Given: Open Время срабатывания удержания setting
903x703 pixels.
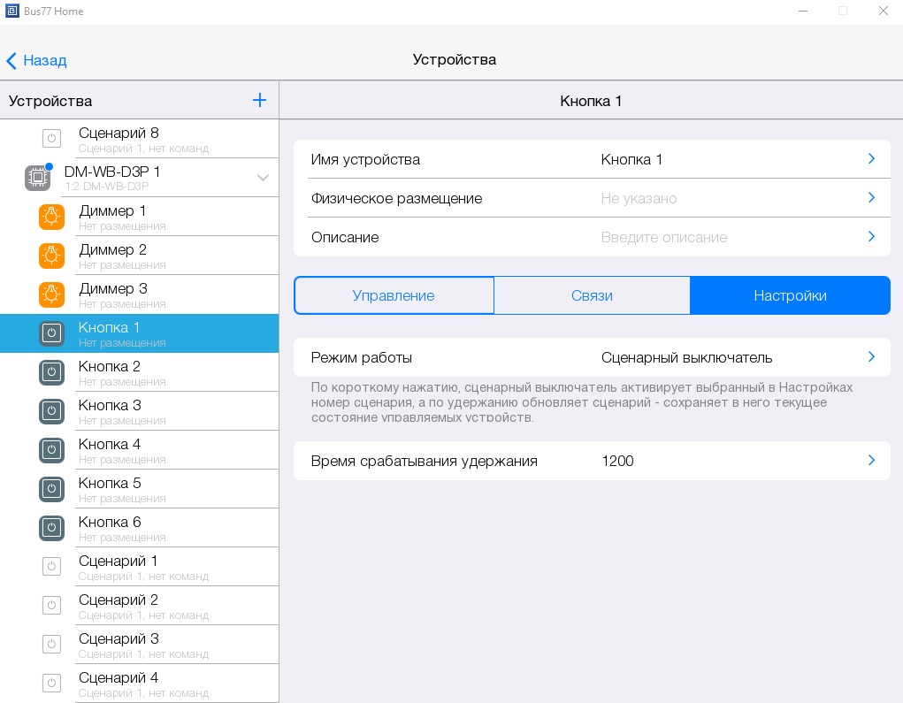Looking at the screenshot, I should (x=592, y=461).
